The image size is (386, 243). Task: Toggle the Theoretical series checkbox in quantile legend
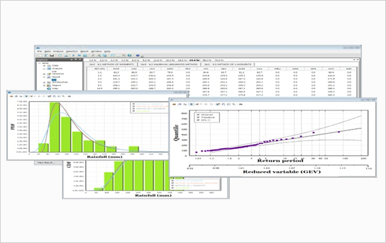[x=198, y=117]
